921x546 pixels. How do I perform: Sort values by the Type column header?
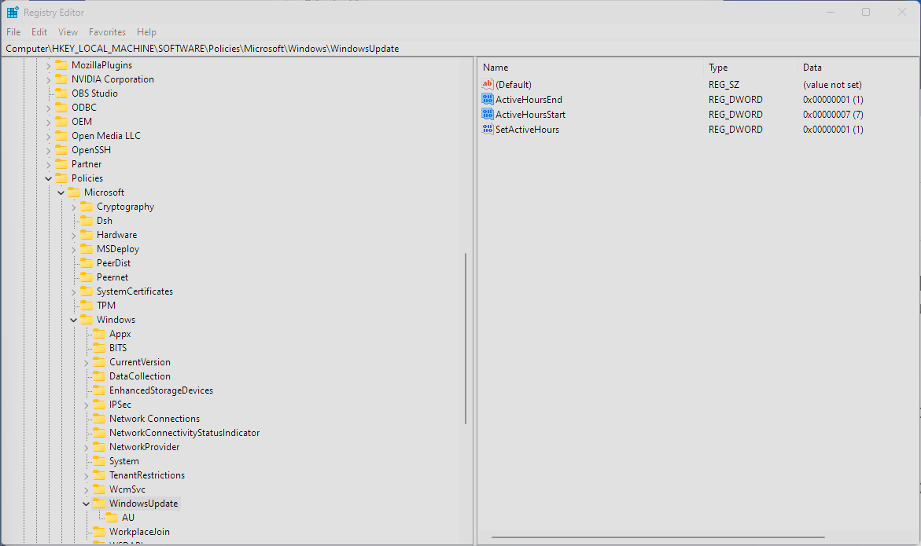coord(719,67)
